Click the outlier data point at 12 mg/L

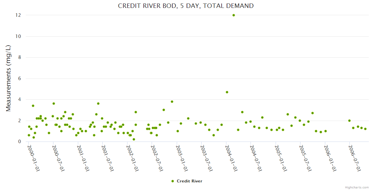pos(234,15)
